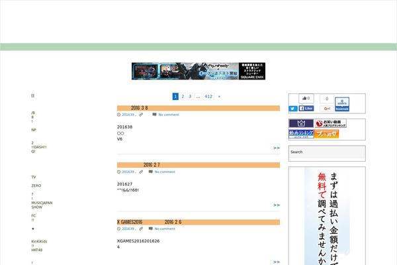This screenshot has height=265, width=397.
Task: Open the SQUARE ENIX game banner ad
Action: pyautogui.click(x=198, y=71)
